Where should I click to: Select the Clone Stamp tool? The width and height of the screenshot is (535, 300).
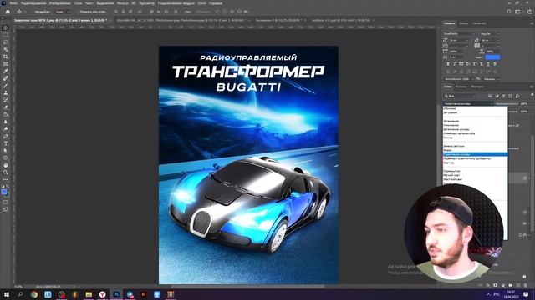coord(6,92)
